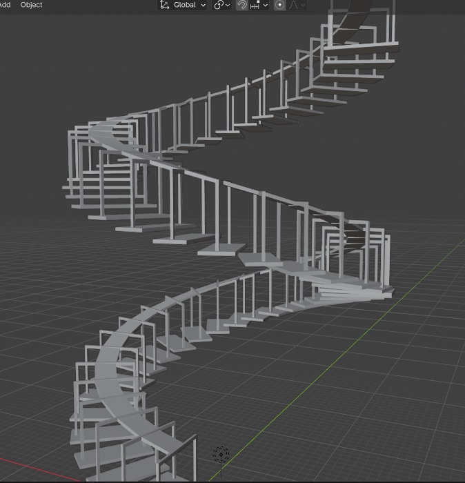This screenshot has height=483, width=465.
Task: Toggle proportional editing circle icon
Action: pyautogui.click(x=279, y=6)
